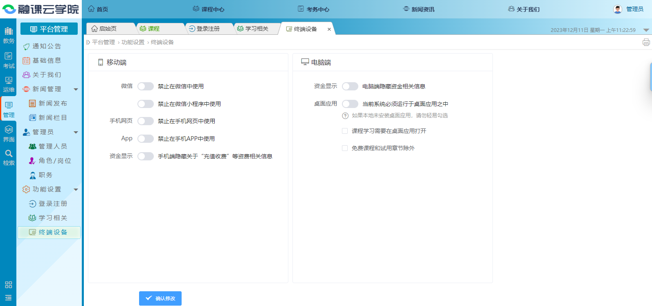Open 管理人员 in the sidebar
Image resolution: width=652 pixels, height=306 pixels.
pyautogui.click(x=52, y=146)
